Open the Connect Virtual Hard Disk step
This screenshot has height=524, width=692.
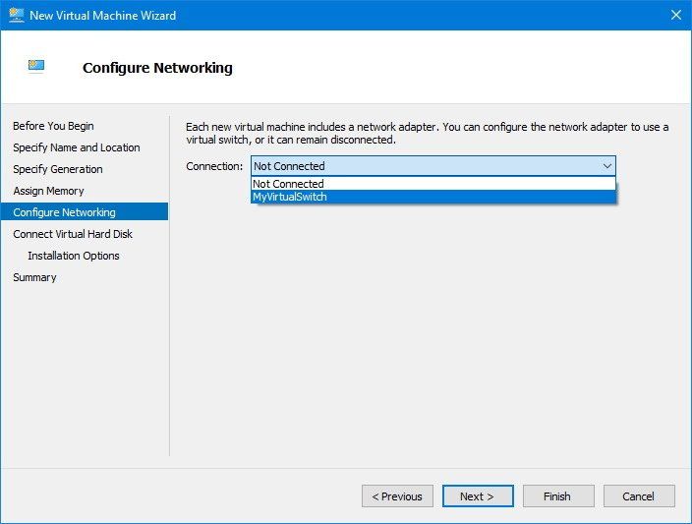73,234
